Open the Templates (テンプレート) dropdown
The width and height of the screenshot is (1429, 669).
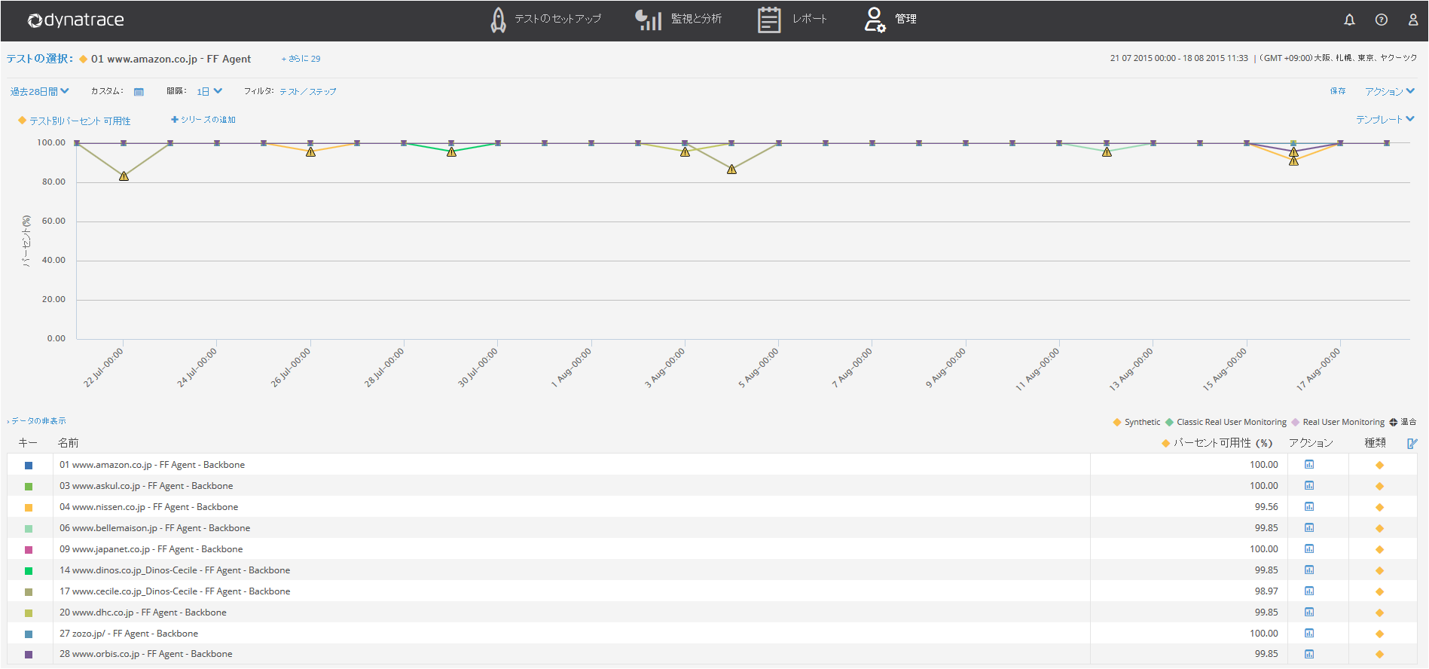tap(1385, 120)
